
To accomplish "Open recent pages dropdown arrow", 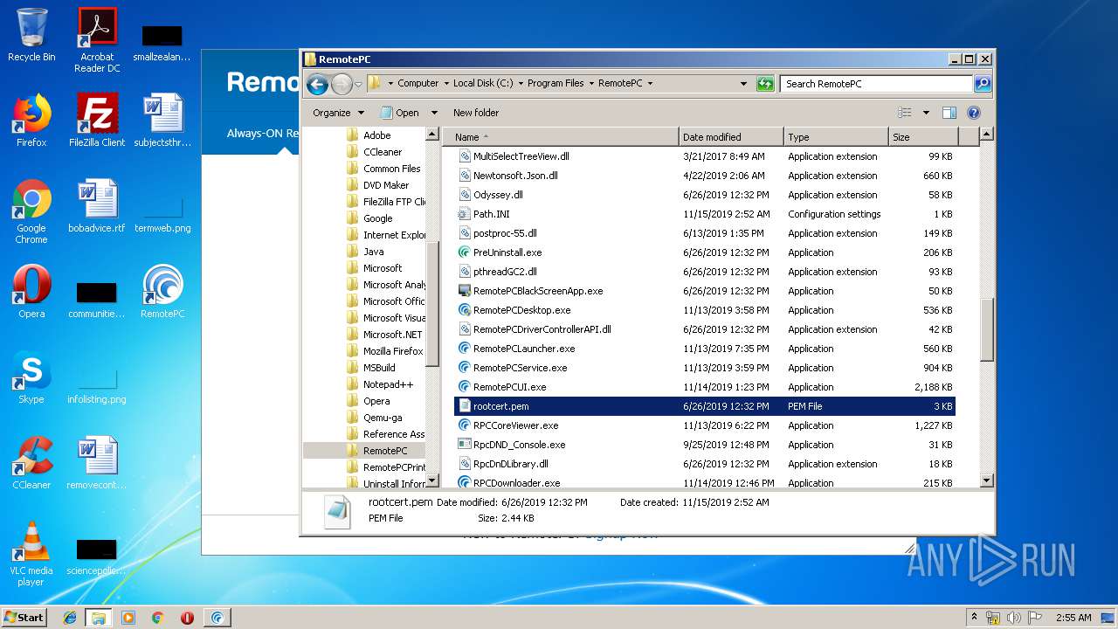I will pyautogui.click(x=358, y=84).
